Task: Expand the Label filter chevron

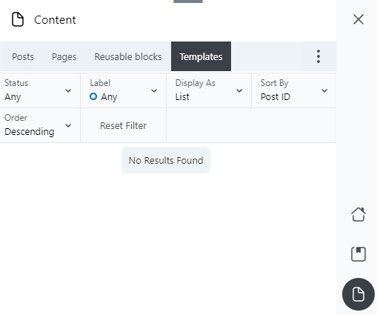Action: (154, 90)
